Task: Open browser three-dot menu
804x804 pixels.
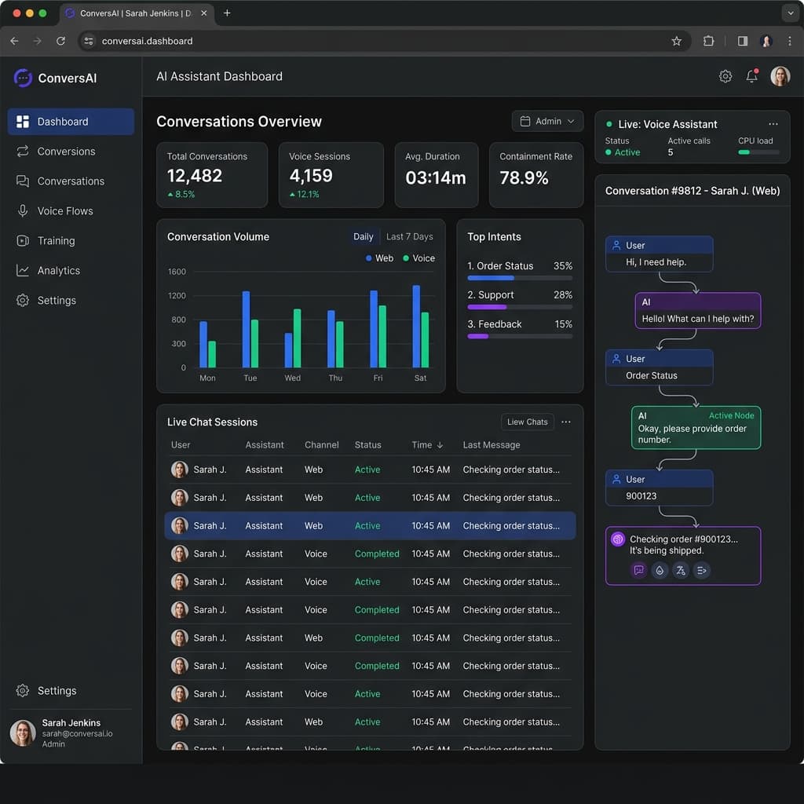Action: point(789,41)
